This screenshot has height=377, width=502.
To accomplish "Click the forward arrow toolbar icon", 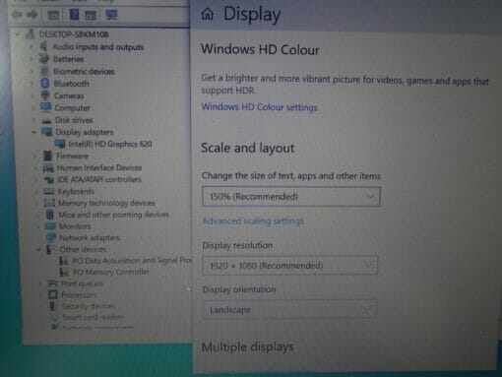I will pyautogui.click(x=32, y=15).
